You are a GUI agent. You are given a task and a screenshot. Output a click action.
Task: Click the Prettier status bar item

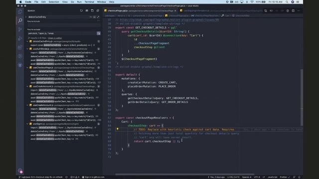point(285,177)
